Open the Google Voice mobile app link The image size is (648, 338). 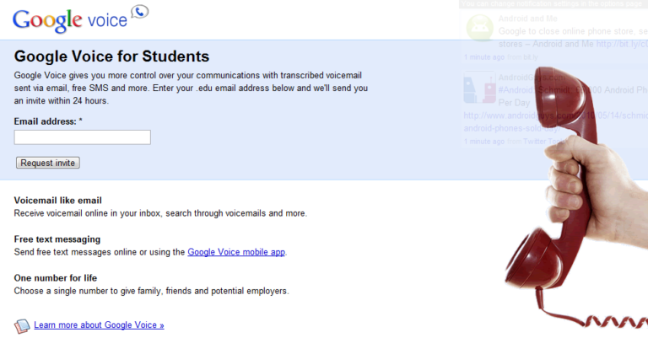click(236, 252)
